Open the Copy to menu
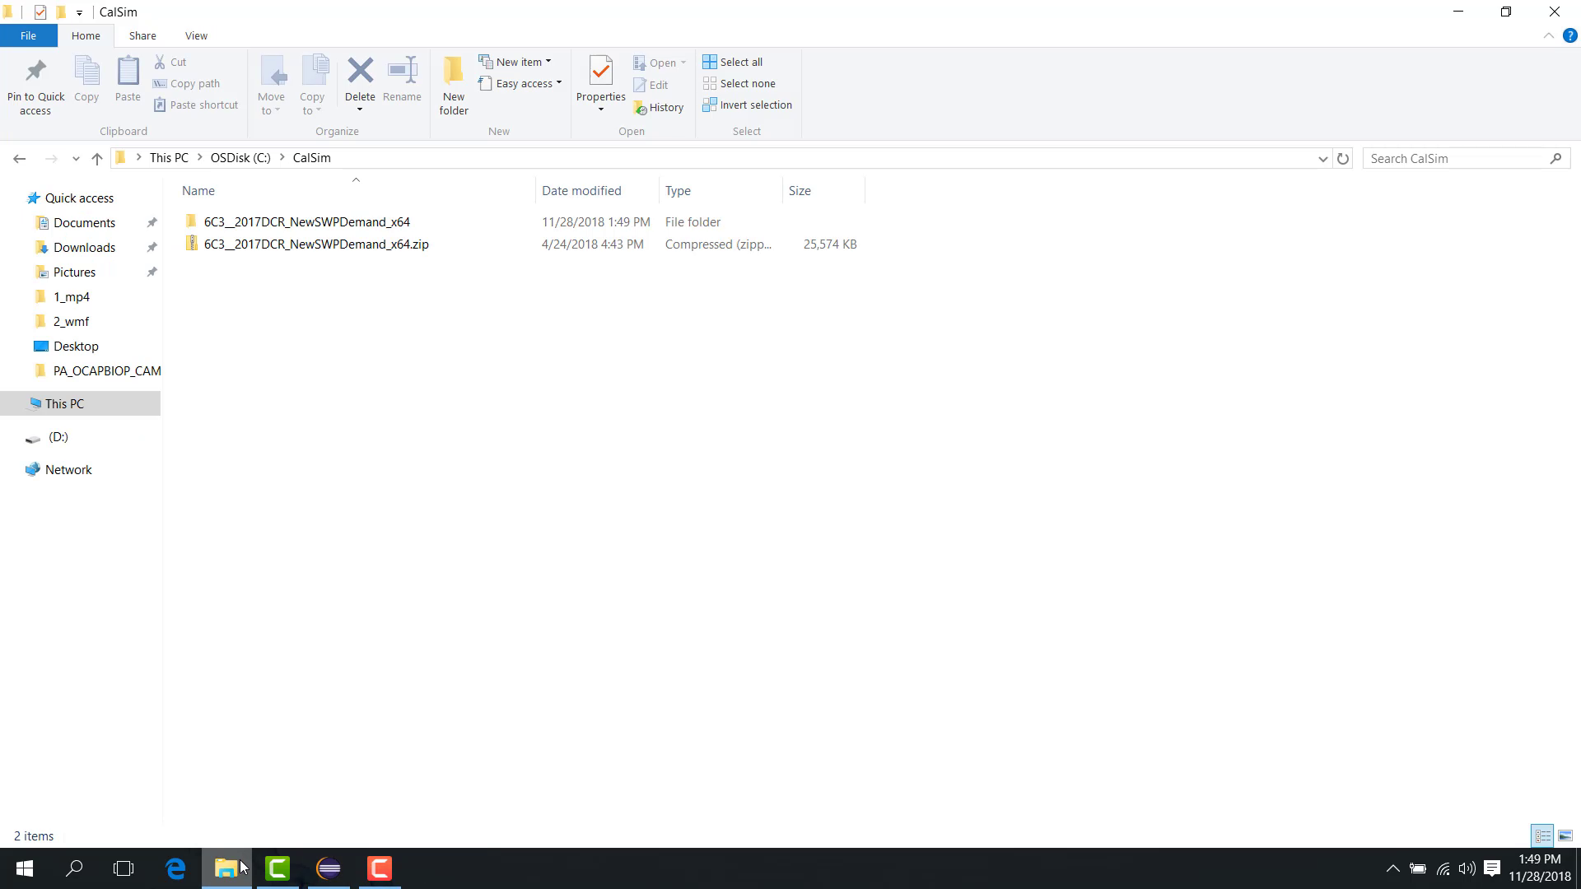 pyautogui.click(x=313, y=86)
